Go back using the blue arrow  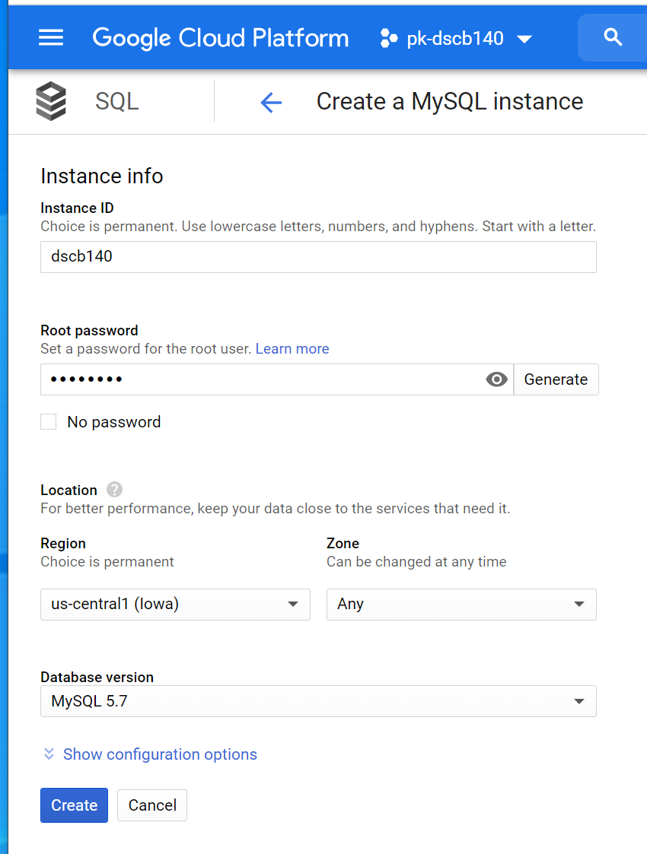pos(271,102)
